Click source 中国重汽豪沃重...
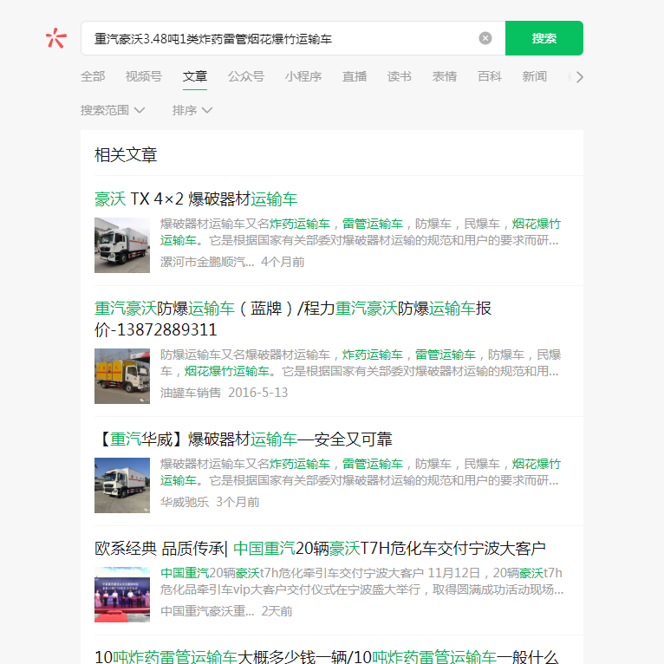Image resolution: width=664 pixels, height=664 pixels. (207, 611)
